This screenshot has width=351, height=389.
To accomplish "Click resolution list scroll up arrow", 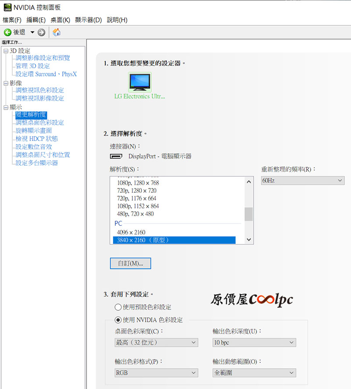I will pyautogui.click(x=249, y=182).
